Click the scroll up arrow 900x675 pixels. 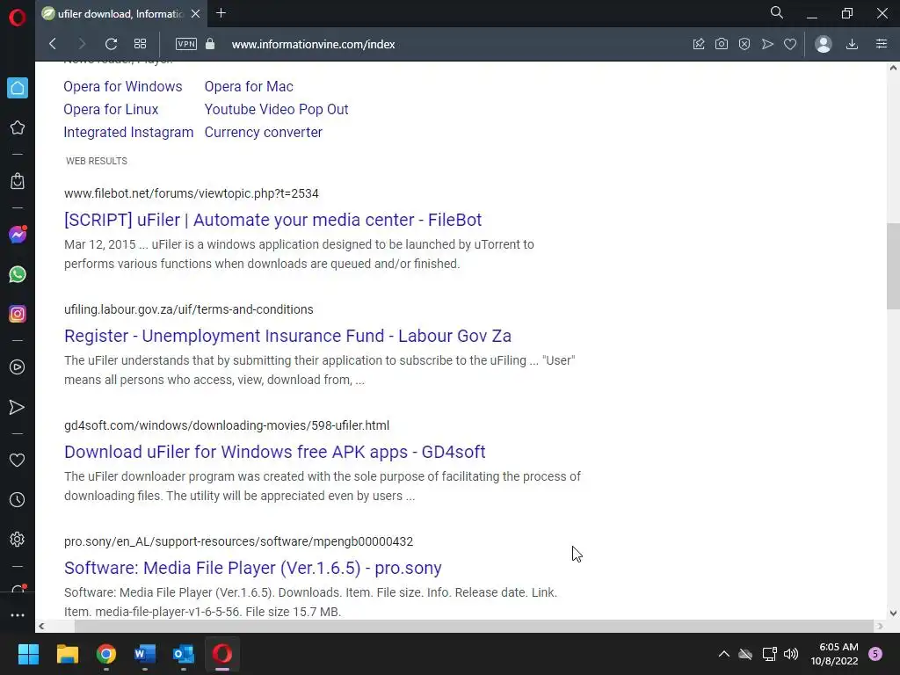point(893,68)
